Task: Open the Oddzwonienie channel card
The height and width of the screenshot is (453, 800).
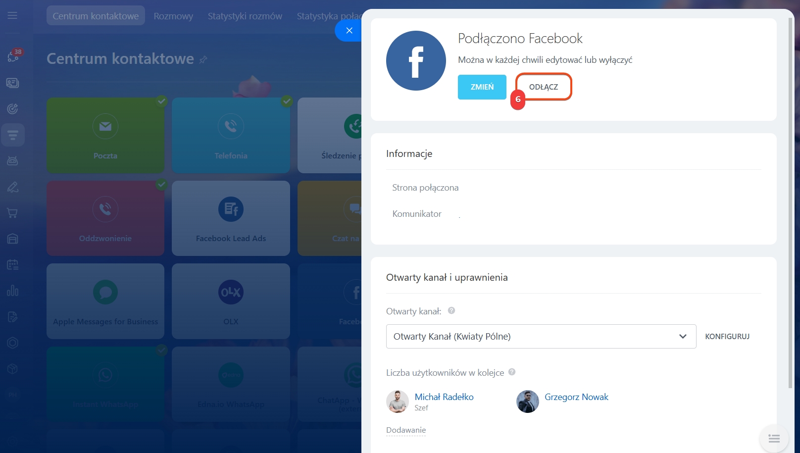Action: click(x=105, y=218)
